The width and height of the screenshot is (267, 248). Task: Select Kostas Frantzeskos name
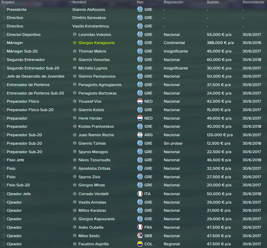point(96,127)
